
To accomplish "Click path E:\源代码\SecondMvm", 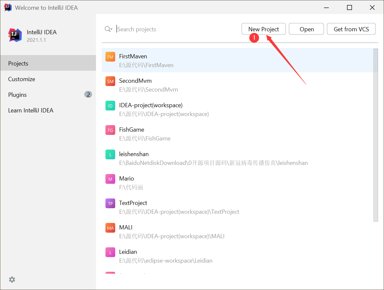I will pyautogui.click(x=148, y=90).
